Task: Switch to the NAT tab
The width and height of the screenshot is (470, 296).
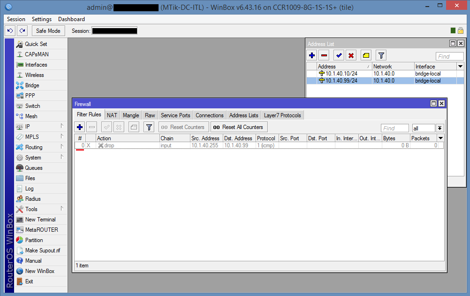Action: tap(112, 115)
